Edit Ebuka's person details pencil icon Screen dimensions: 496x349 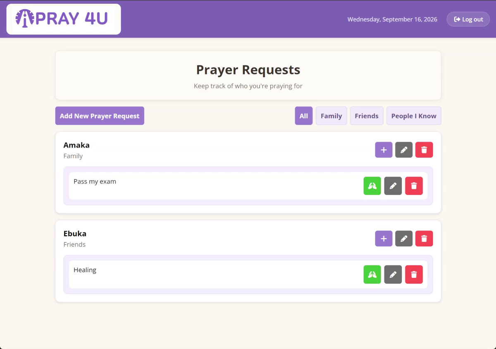[404, 239]
